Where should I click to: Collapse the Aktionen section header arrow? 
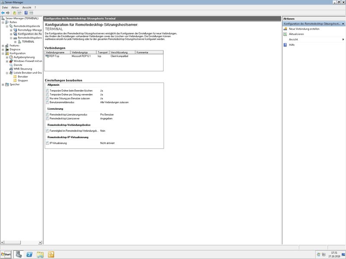(343, 24)
